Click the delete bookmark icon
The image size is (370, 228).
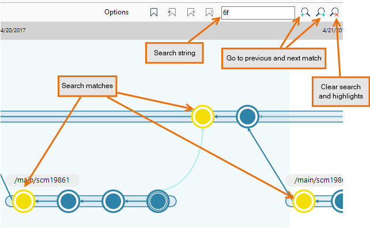(210, 12)
